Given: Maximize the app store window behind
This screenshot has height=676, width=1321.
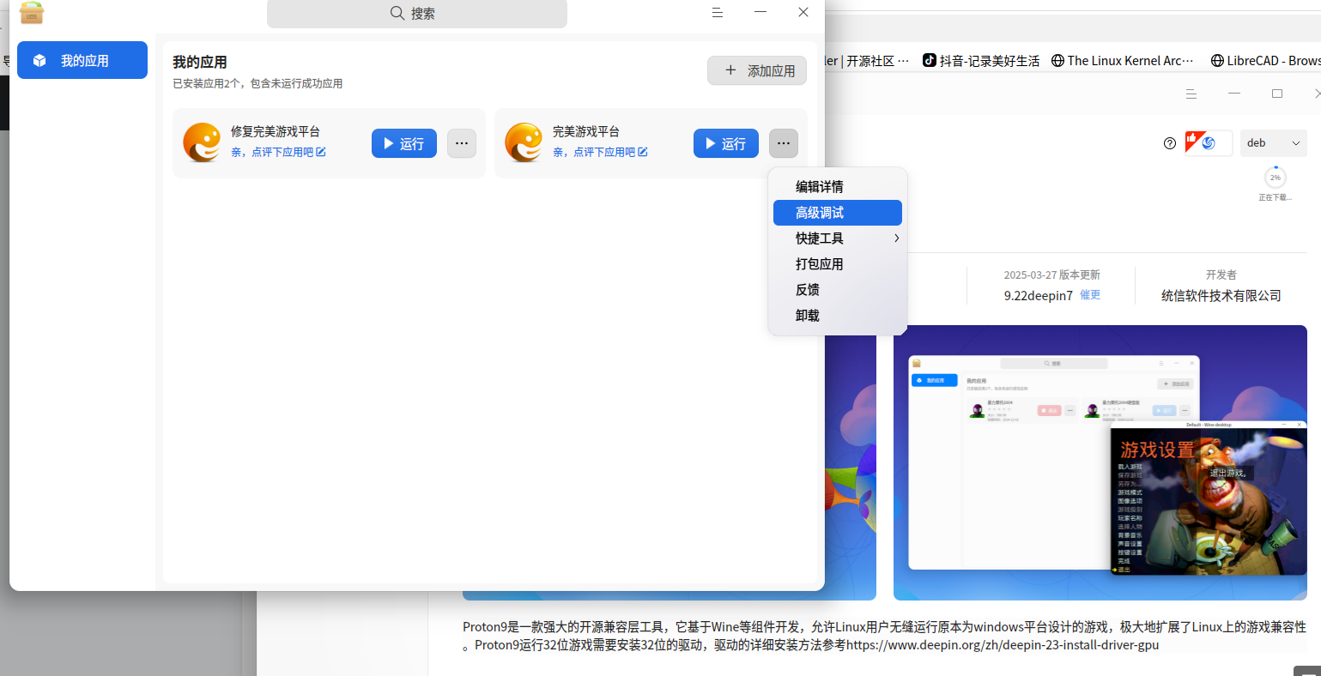Looking at the screenshot, I should pos(1277,93).
